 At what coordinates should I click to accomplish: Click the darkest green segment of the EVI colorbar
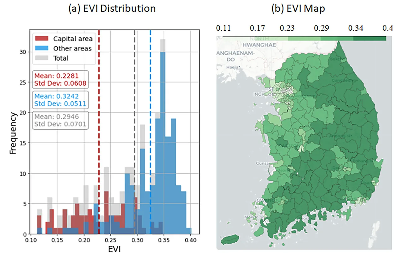coord(369,38)
